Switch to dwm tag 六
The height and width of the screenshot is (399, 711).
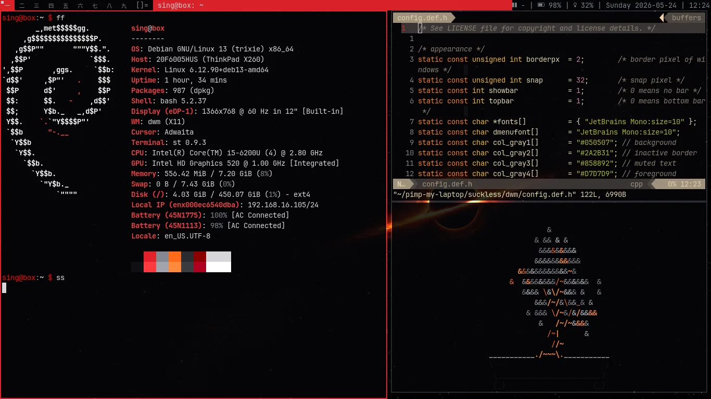coord(80,5)
